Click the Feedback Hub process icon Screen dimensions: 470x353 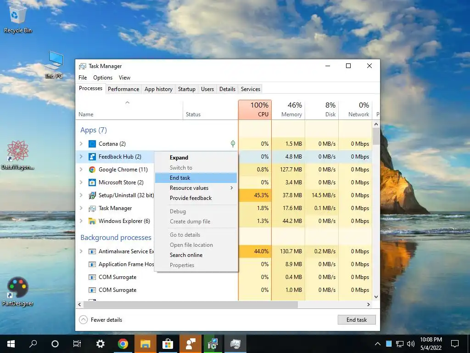click(92, 157)
